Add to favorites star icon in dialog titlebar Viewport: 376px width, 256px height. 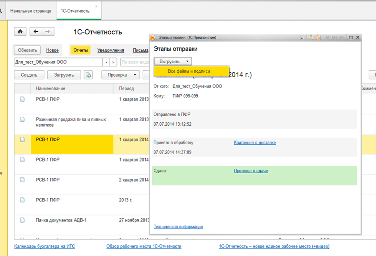(x=302, y=38)
